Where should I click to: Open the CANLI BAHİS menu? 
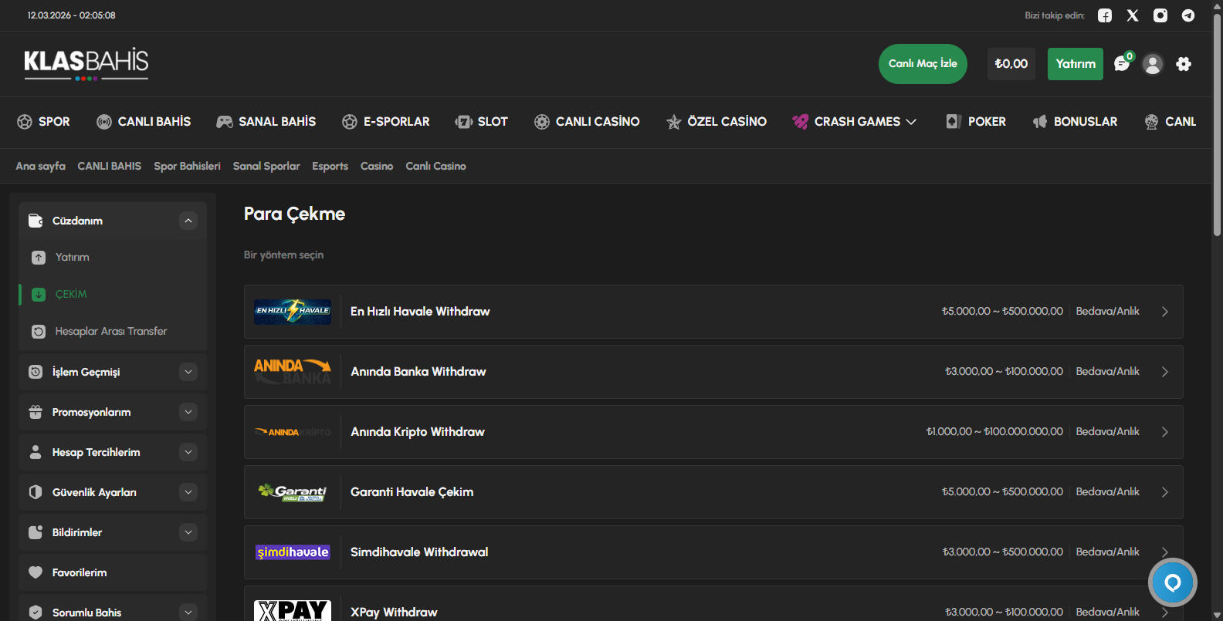point(144,122)
